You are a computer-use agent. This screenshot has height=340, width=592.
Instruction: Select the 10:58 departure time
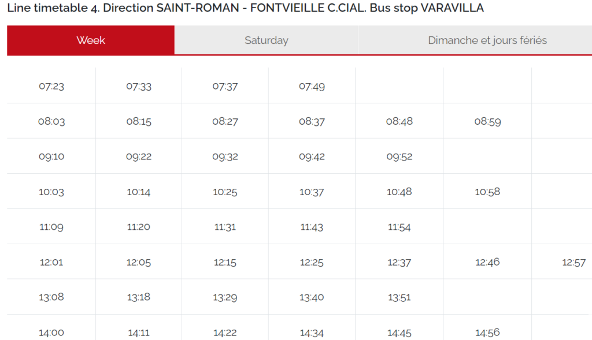click(487, 191)
